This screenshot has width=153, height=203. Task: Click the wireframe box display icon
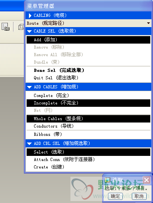point(21,27)
